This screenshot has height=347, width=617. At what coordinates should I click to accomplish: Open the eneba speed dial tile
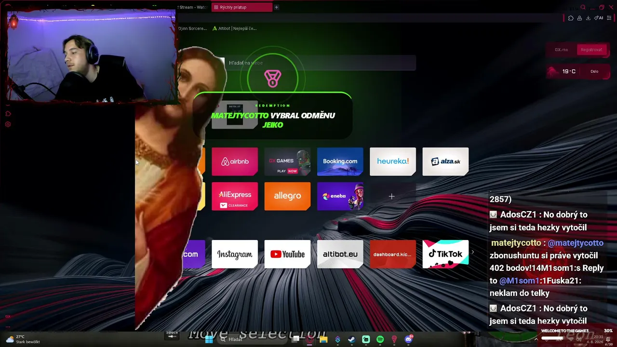click(x=340, y=196)
